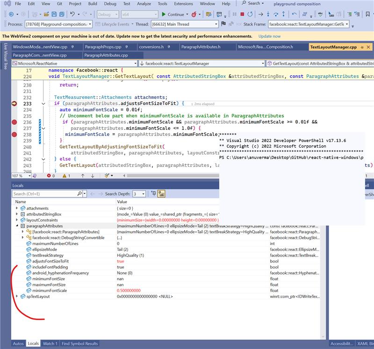Expand the attributedStringBox variable
The width and height of the screenshot is (374, 349).
click(x=17, y=214)
